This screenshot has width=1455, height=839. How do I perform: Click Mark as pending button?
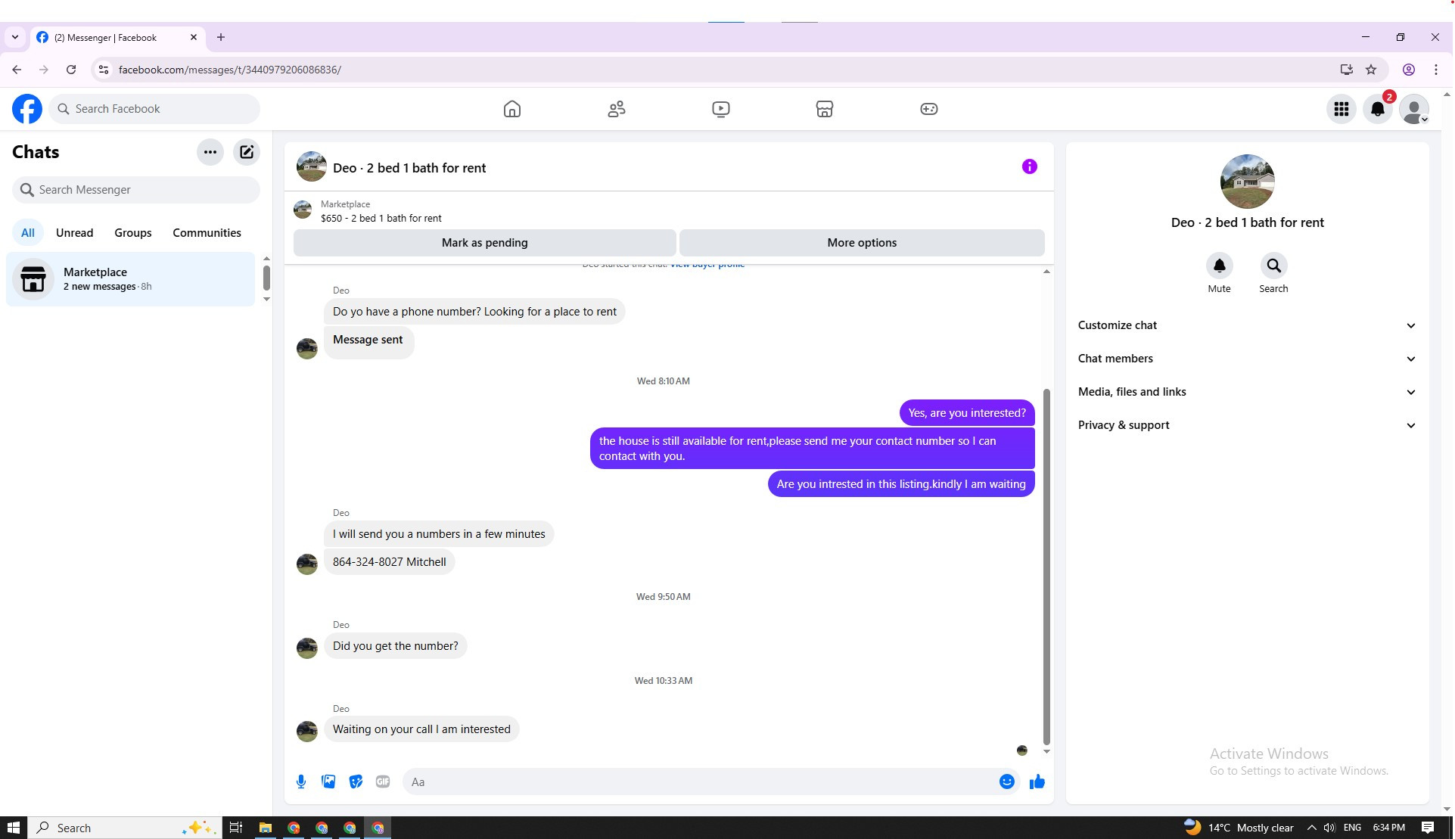point(484,243)
